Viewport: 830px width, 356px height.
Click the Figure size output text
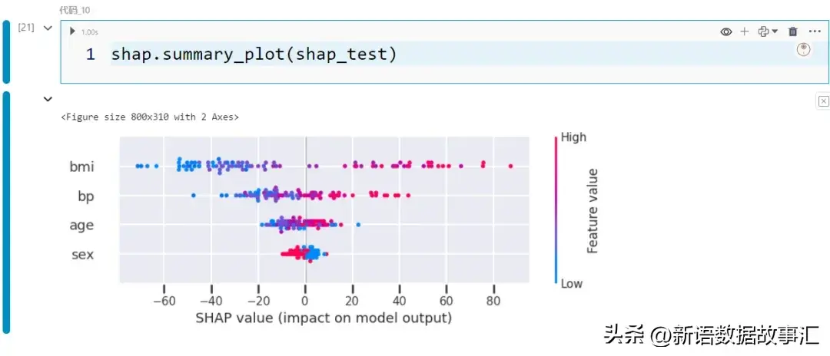[x=150, y=117]
